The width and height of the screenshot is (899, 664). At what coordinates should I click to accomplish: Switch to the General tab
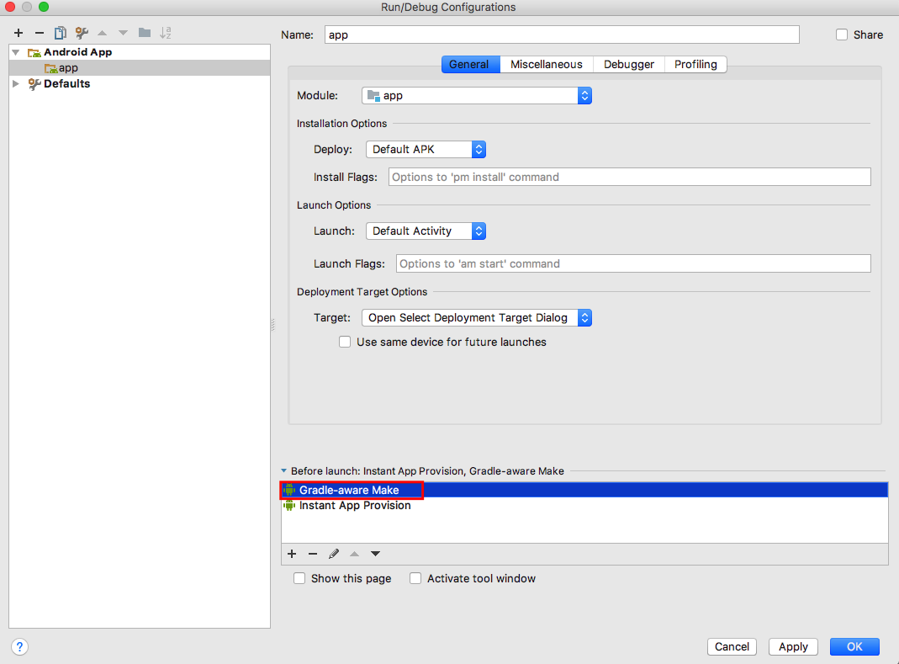click(x=471, y=64)
